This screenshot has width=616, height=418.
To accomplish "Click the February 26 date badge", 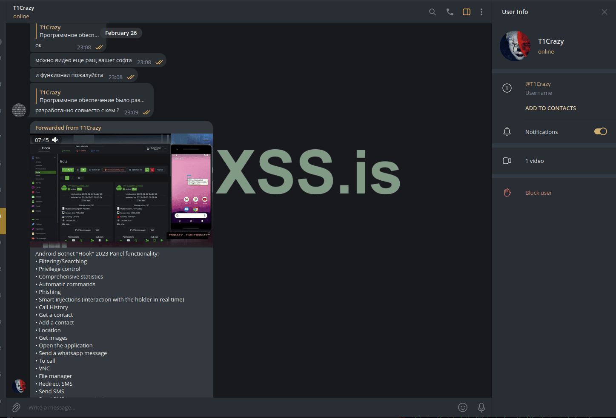I will 121,33.
